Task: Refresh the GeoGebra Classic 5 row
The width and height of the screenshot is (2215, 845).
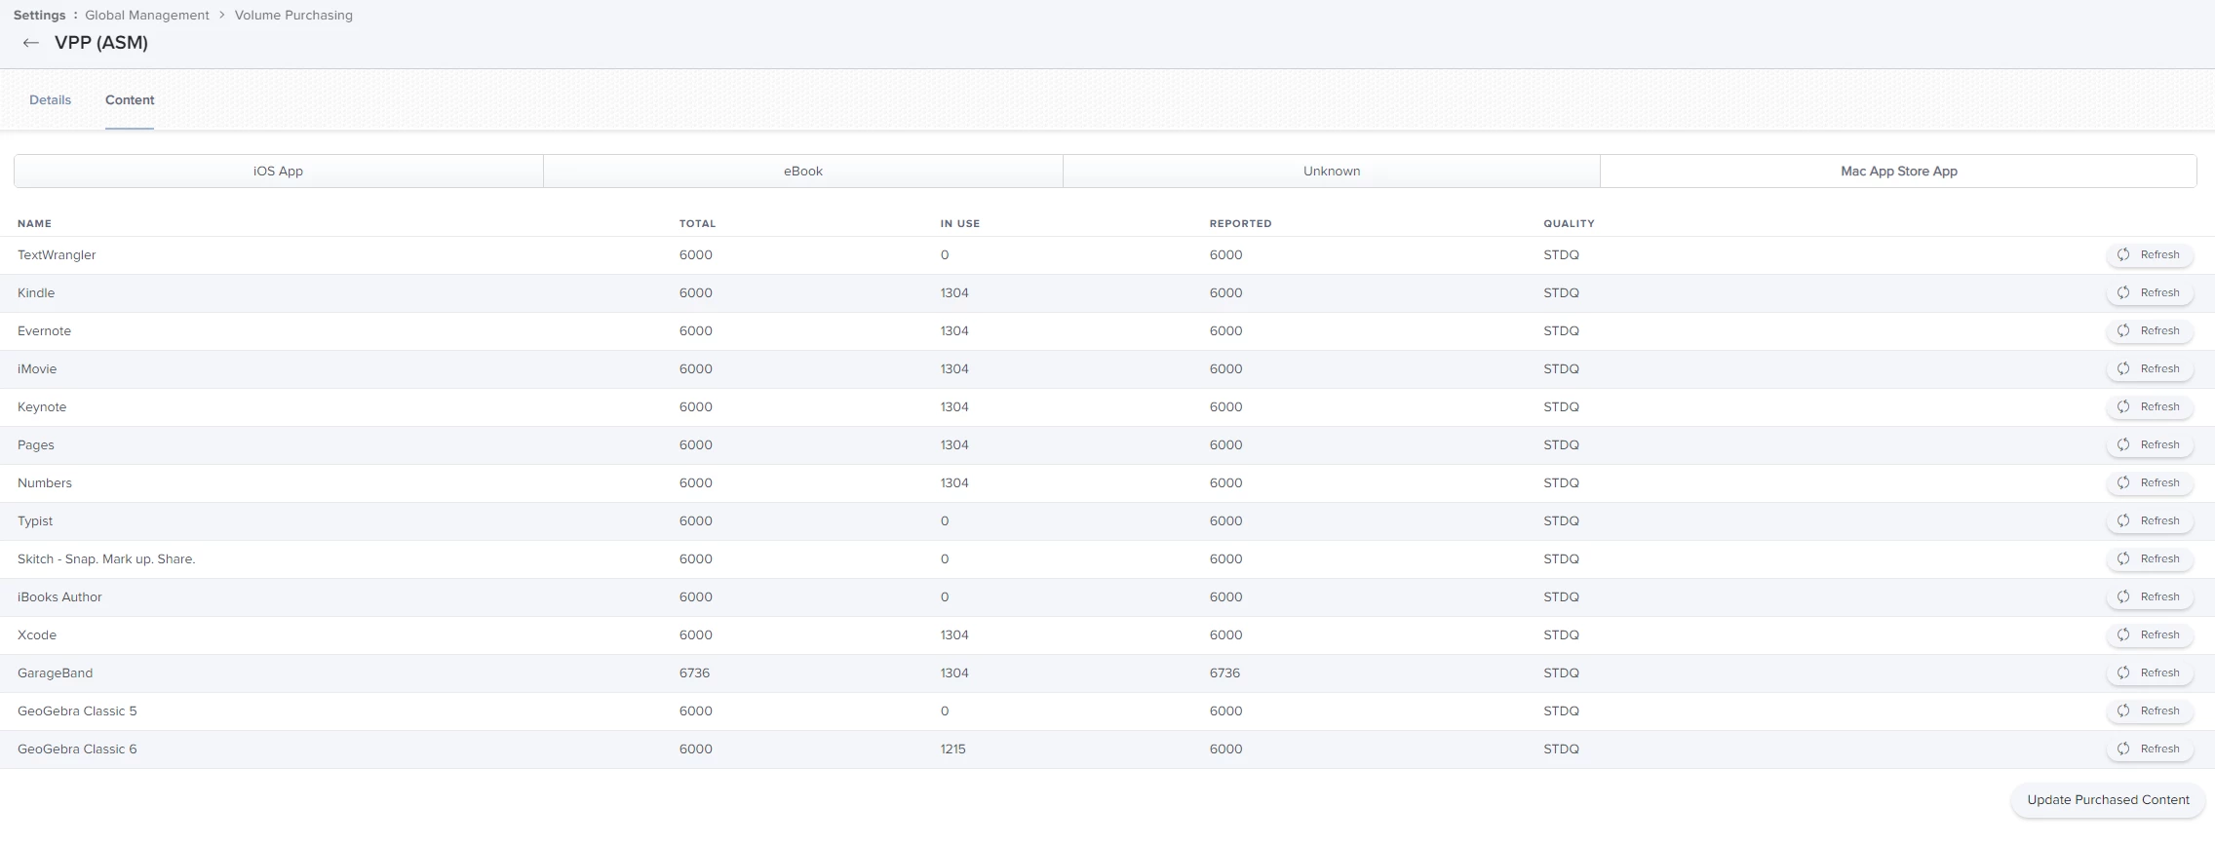Action: click(2150, 711)
